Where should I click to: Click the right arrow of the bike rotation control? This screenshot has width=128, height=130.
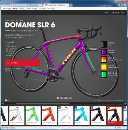tap(70, 98)
